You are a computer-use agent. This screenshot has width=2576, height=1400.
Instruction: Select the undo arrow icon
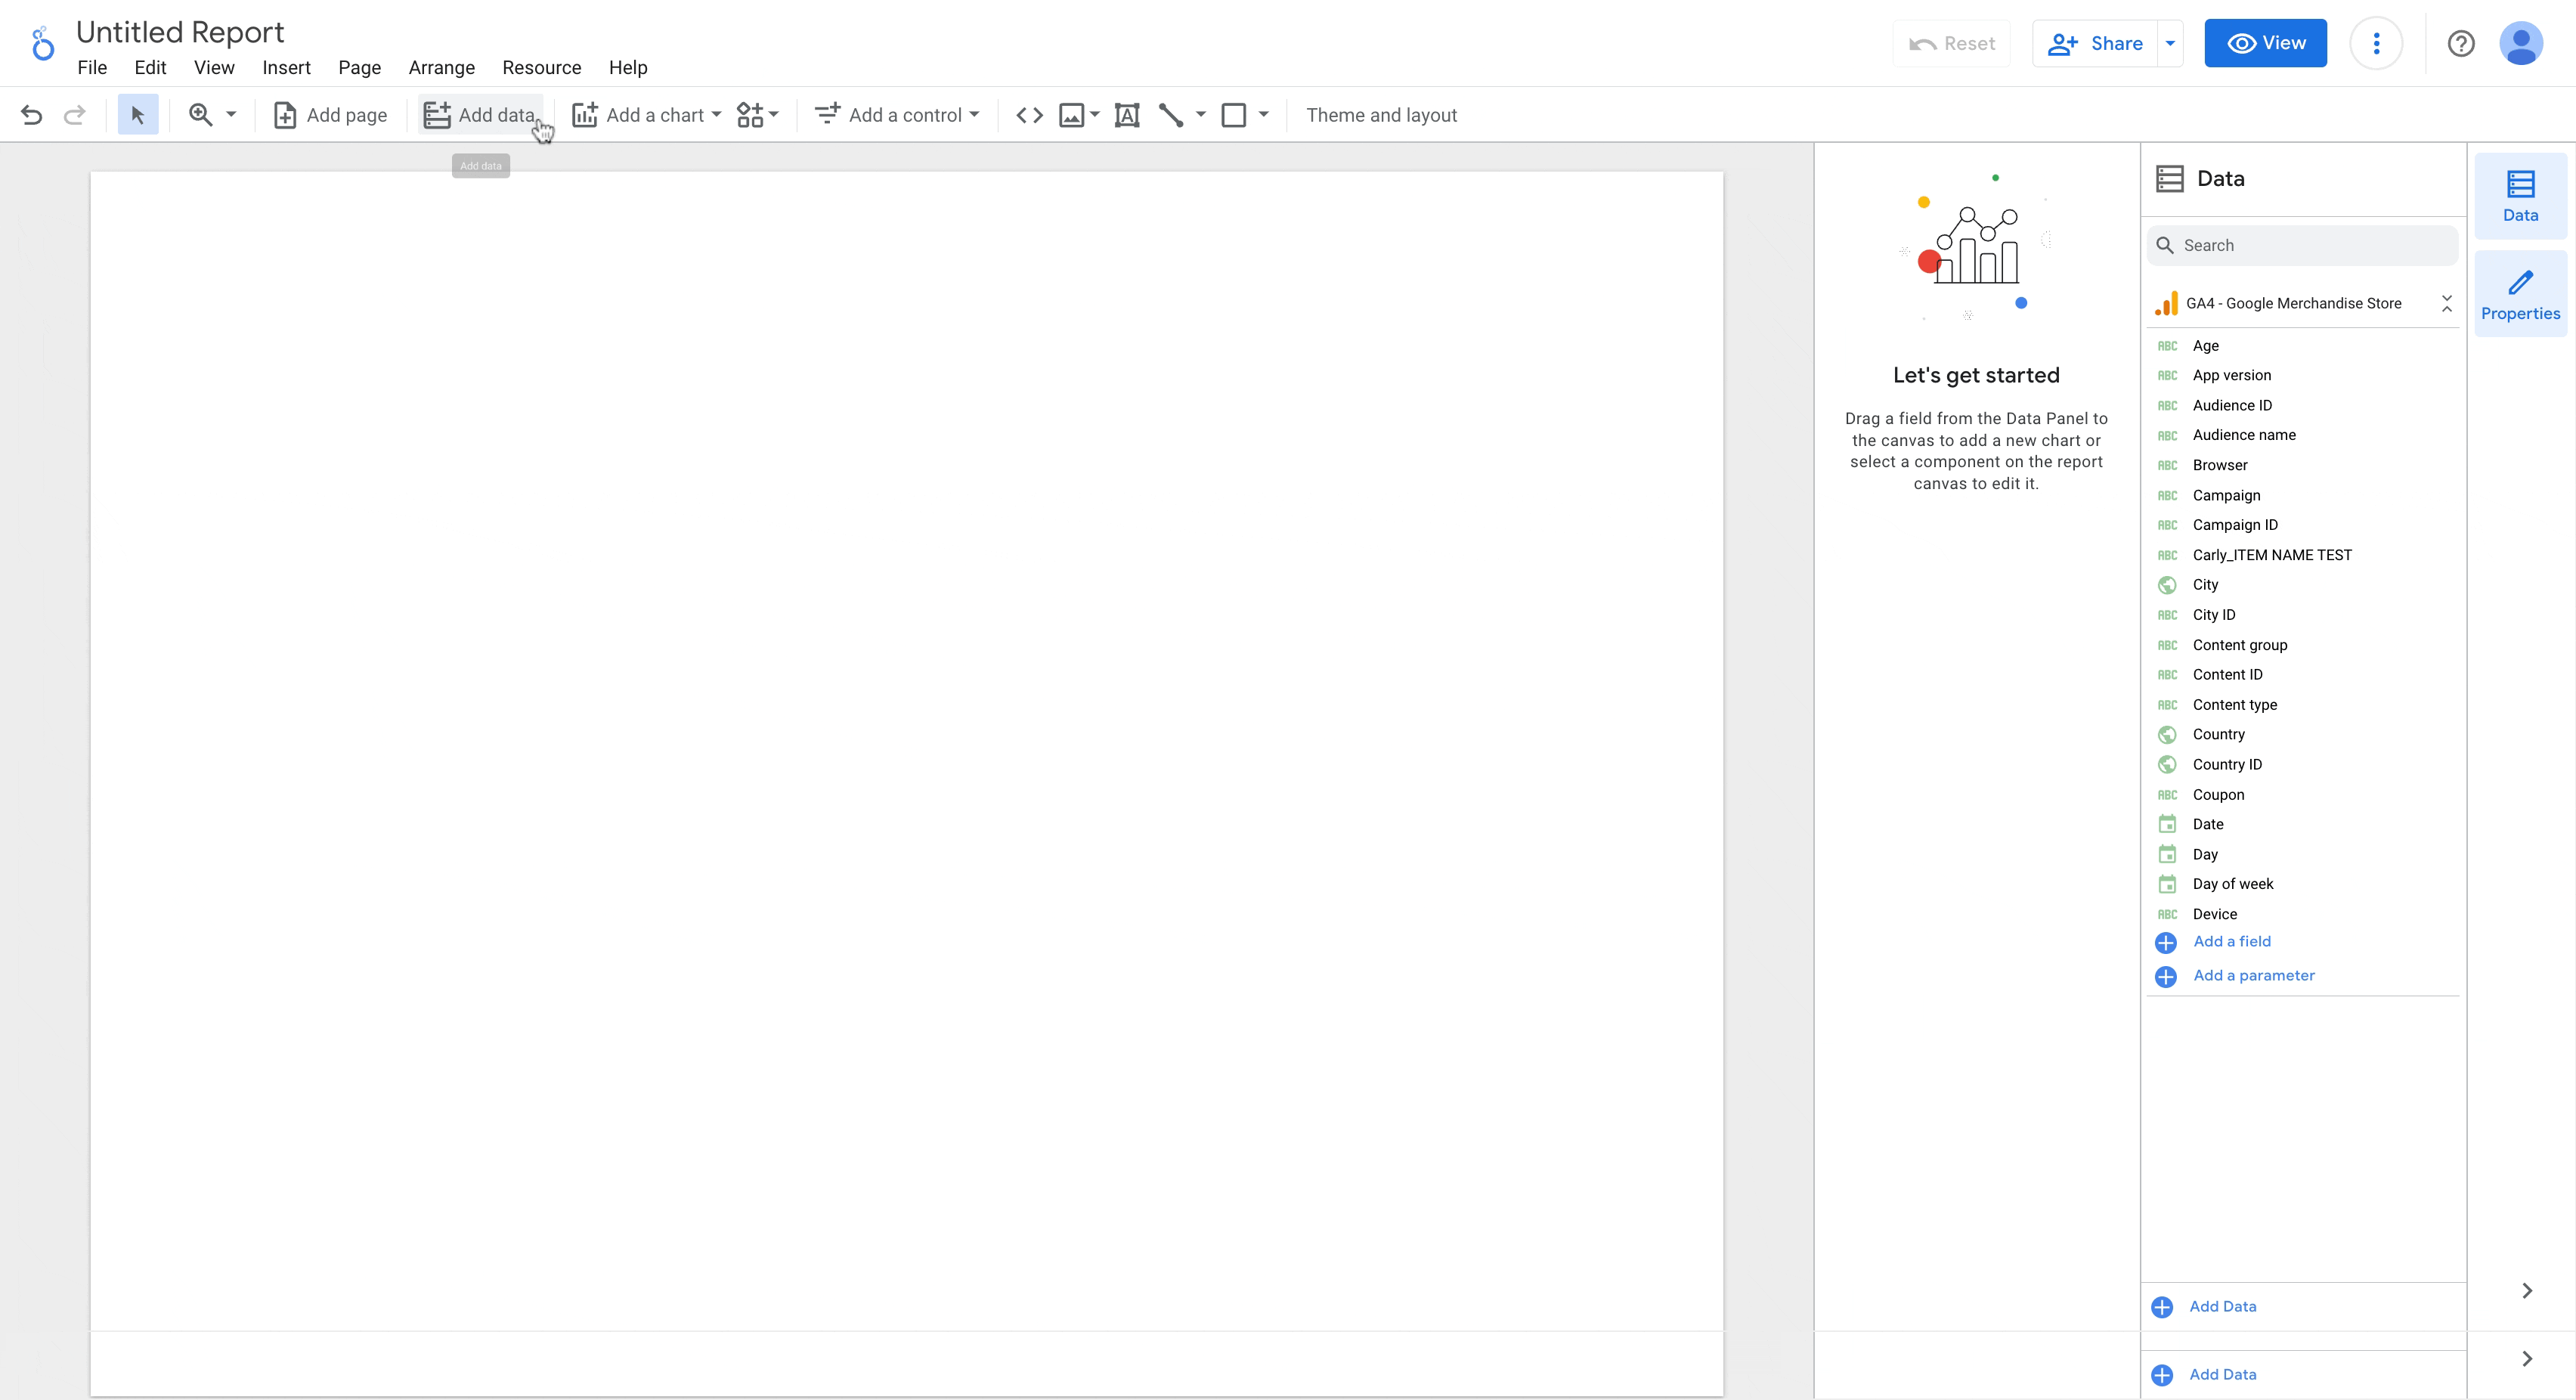pyautogui.click(x=31, y=116)
